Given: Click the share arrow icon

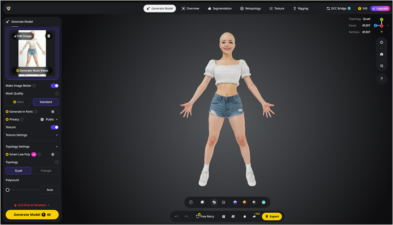Looking at the screenshot, I should pos(255,217).
